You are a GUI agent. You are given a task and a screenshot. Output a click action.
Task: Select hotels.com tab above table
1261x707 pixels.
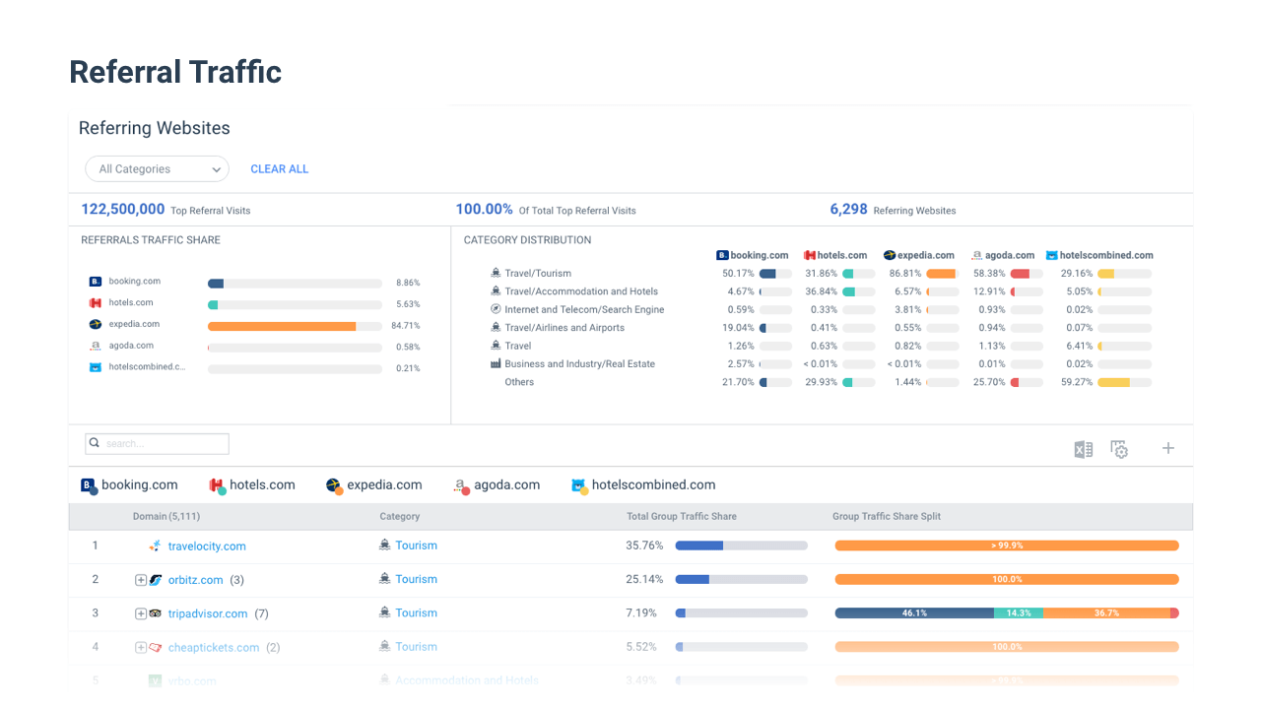point(252,485)
